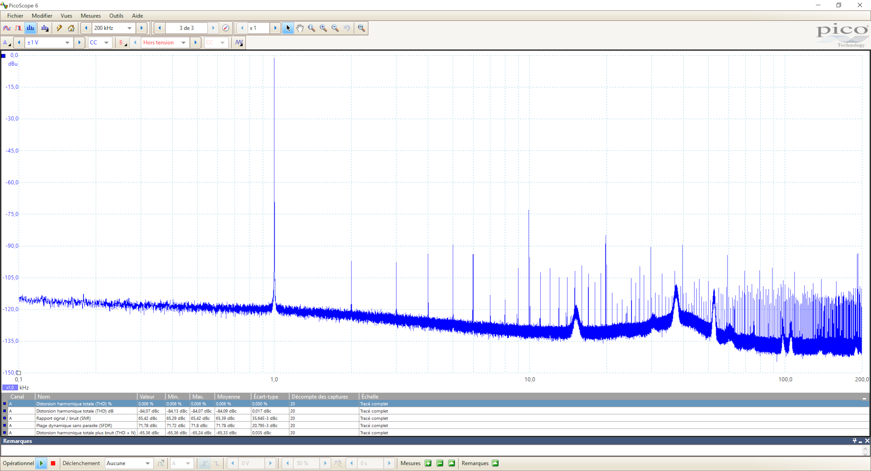Open Spectrum options icon
Screen dimensions: 871x471
(x=45, y=28)
